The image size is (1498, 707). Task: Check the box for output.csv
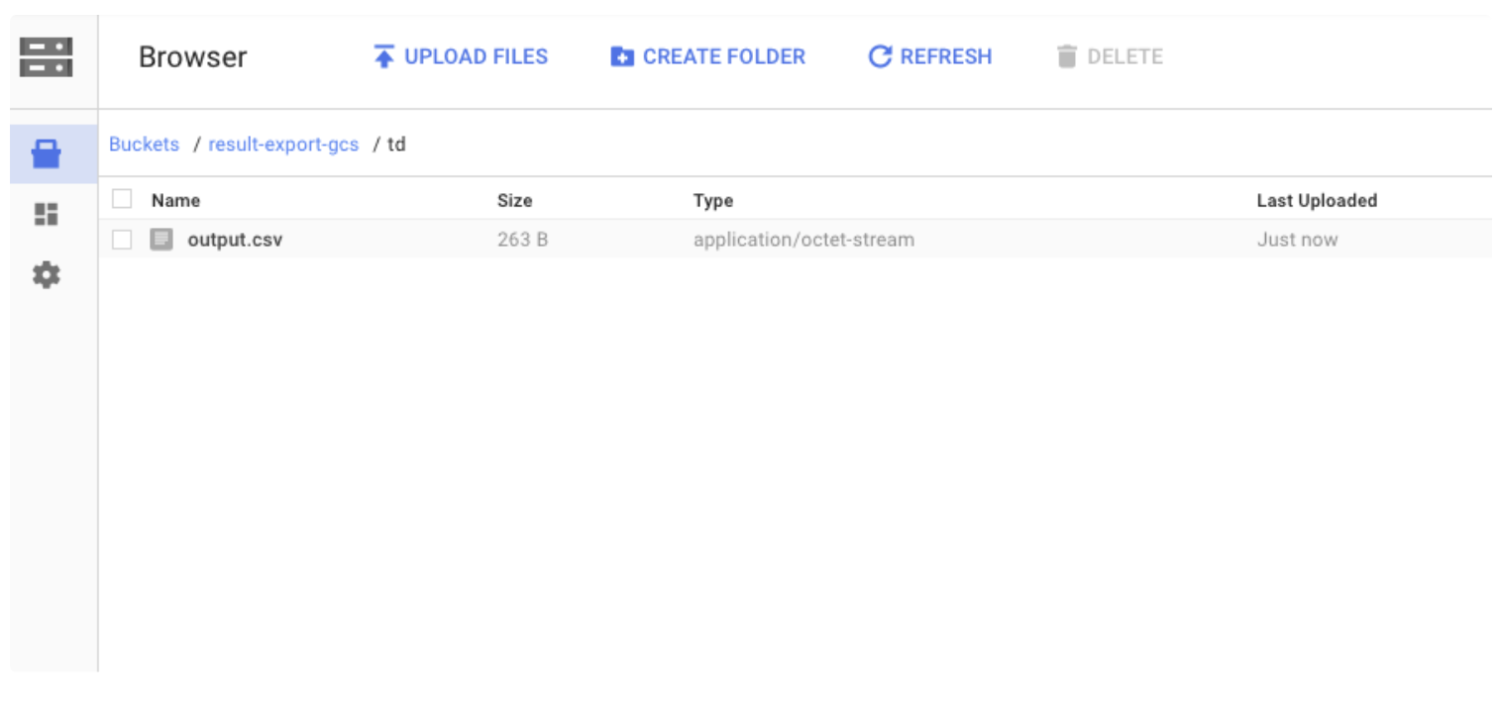tap(122, 240)
